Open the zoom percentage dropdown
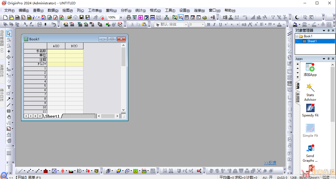The width and height of the screenshot is (336, 179). click(121, 18)
